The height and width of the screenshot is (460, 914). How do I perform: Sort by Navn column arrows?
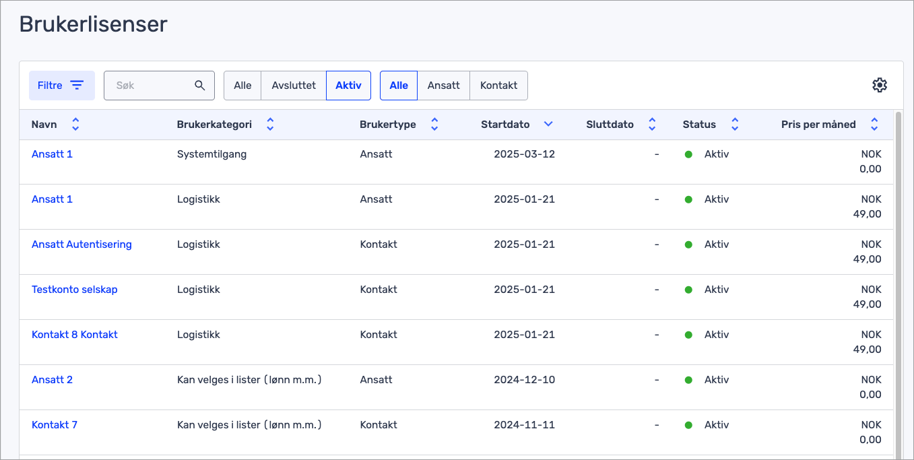(75, 125)
